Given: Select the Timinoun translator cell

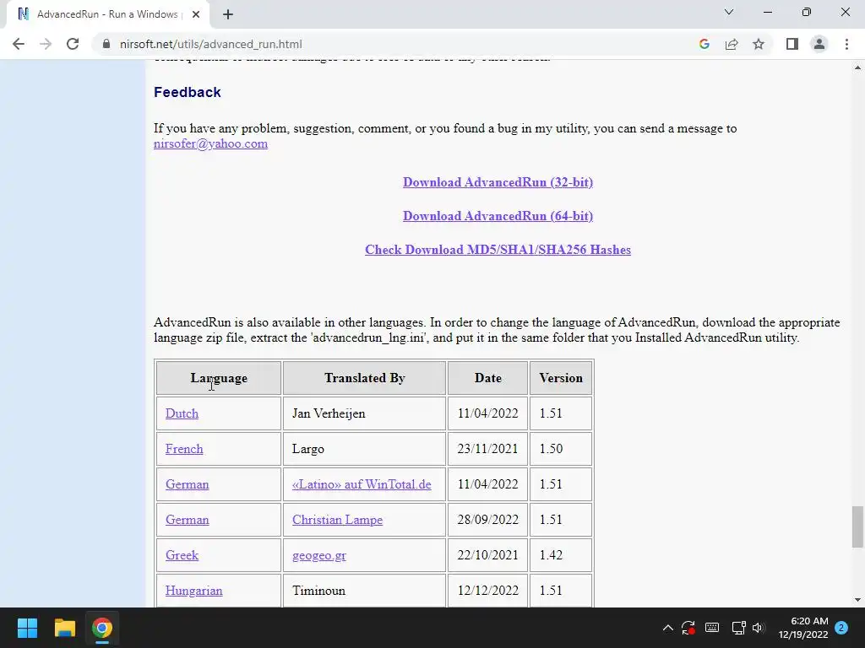Looking at the screenshot, I should (365, 591).
